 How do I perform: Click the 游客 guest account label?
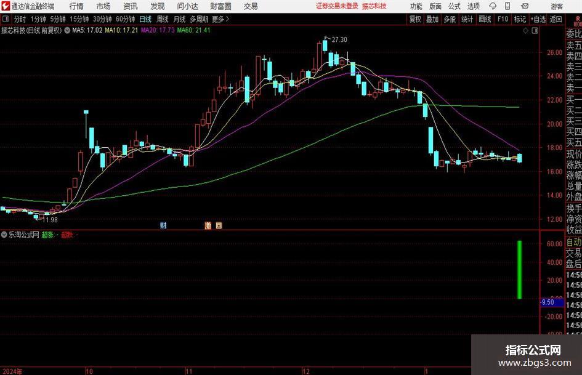pos(557,6)
